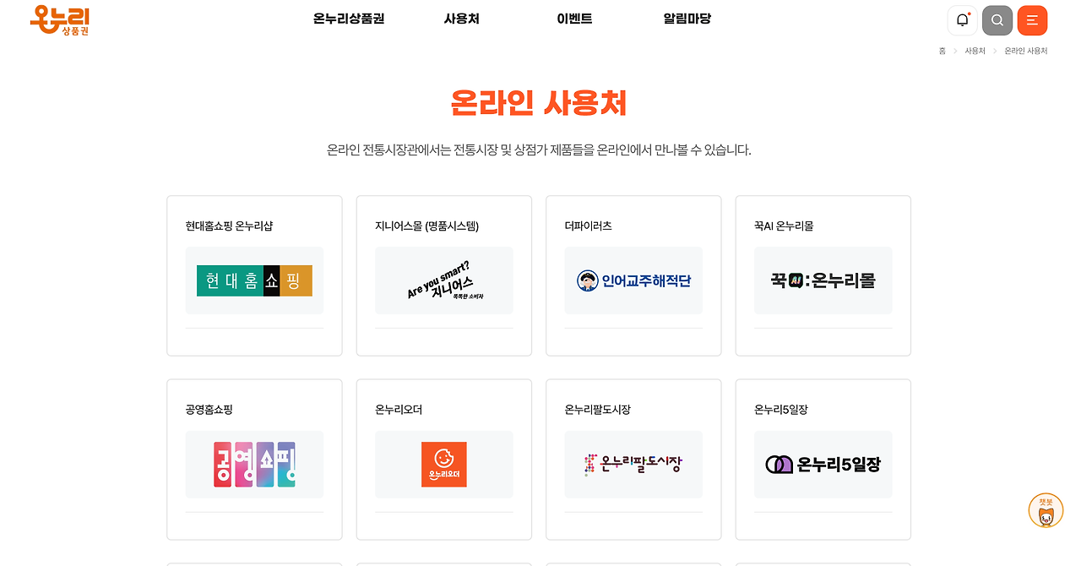Click the 온누리팔도시장 logo image
The height and width of the screenshot is (566, 1081).
(x=633, y=465)
